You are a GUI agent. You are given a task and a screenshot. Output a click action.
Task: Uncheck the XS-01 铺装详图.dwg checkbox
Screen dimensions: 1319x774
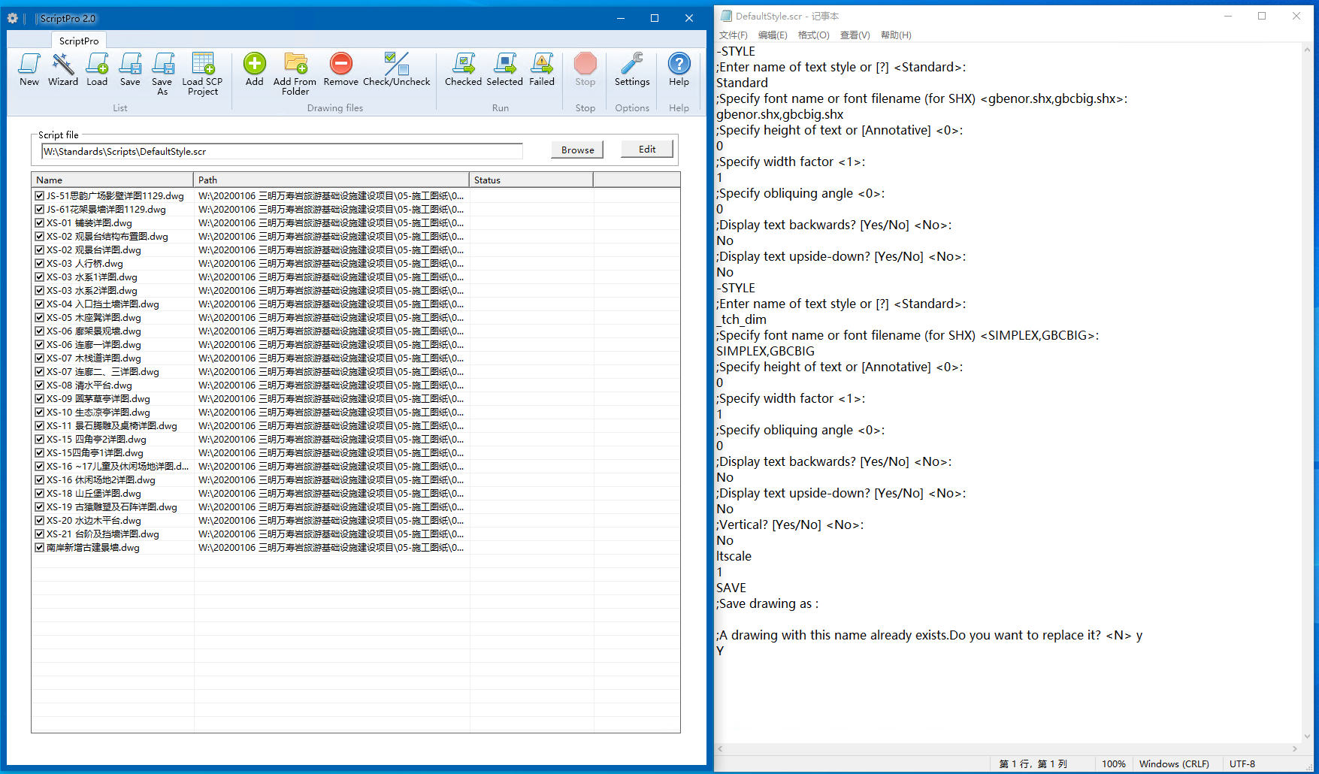pos(40,223)
